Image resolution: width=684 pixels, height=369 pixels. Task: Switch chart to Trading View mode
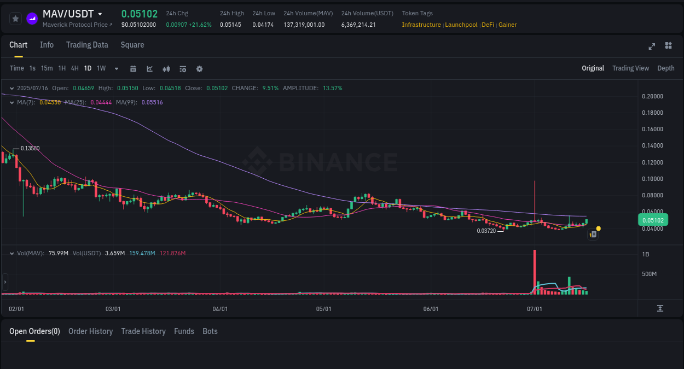click(x=630, y=68)
